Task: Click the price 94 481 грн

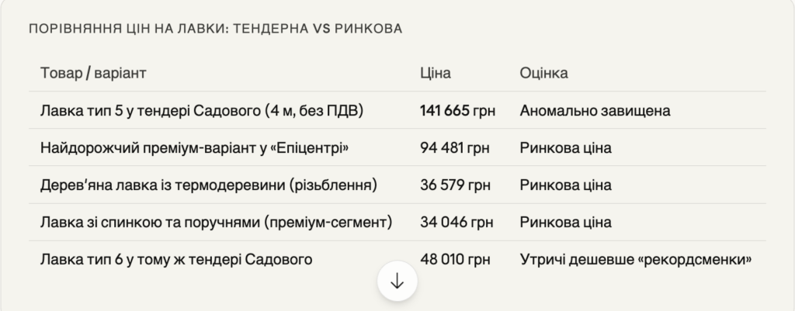Action: pos(454,148)
